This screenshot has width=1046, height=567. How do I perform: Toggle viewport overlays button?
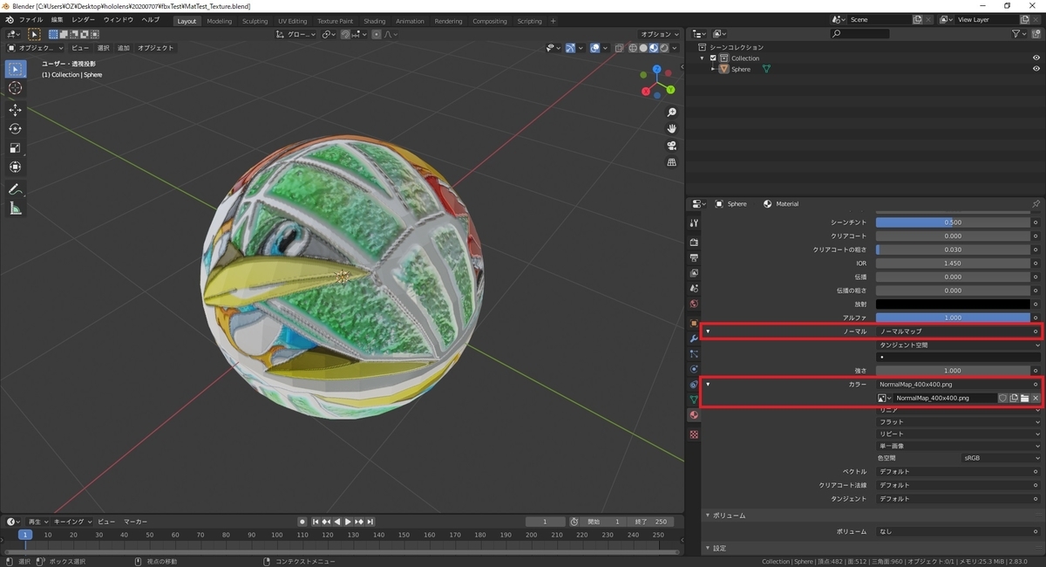(594, 48)
